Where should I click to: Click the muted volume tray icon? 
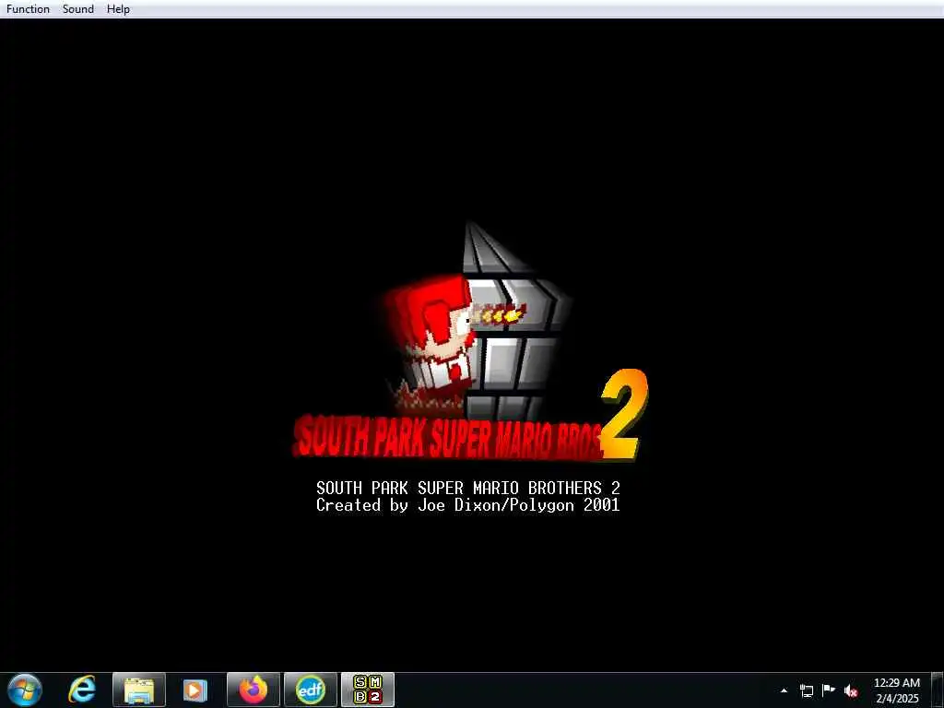pos(851,690)
